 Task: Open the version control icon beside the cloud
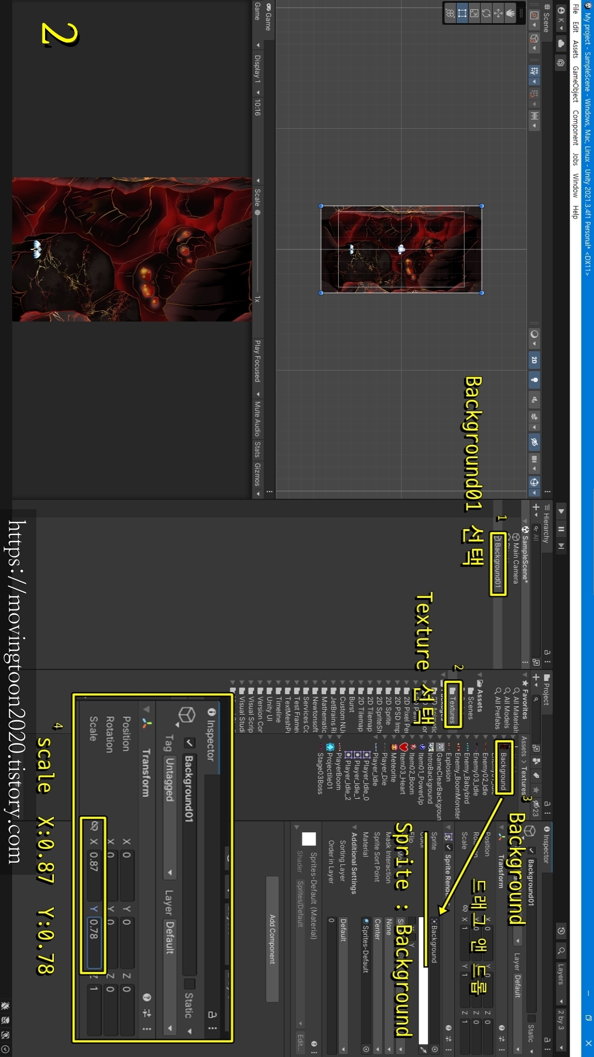click(x=560, y=63)
